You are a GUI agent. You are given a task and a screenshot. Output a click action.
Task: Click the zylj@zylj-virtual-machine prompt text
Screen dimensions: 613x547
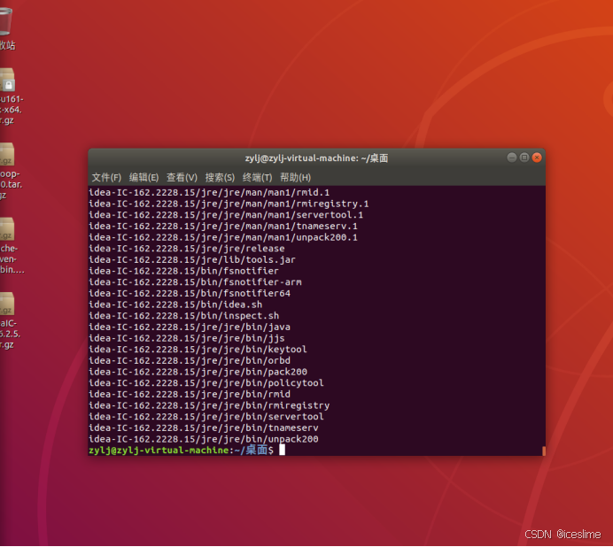159,451
